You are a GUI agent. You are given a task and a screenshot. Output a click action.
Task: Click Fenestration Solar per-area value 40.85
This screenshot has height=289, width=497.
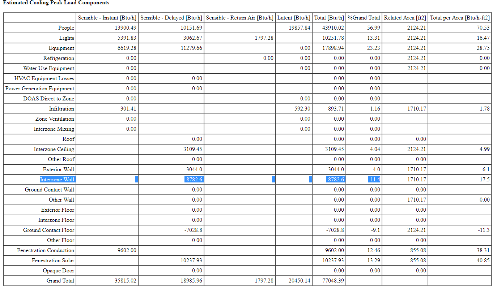coord(484,260)
